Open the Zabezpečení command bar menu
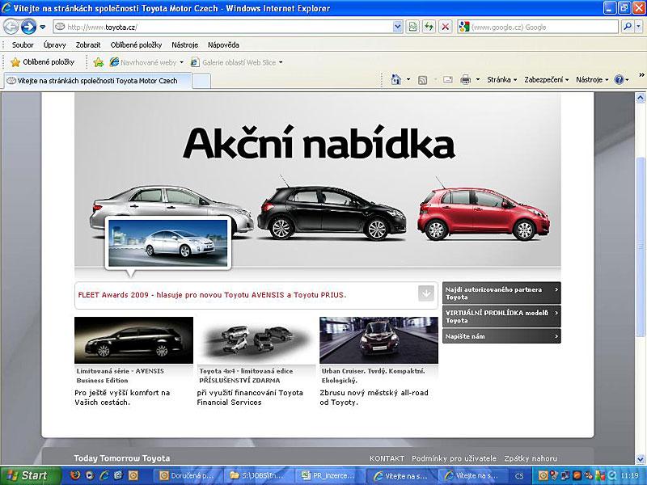 click(547, 79)
